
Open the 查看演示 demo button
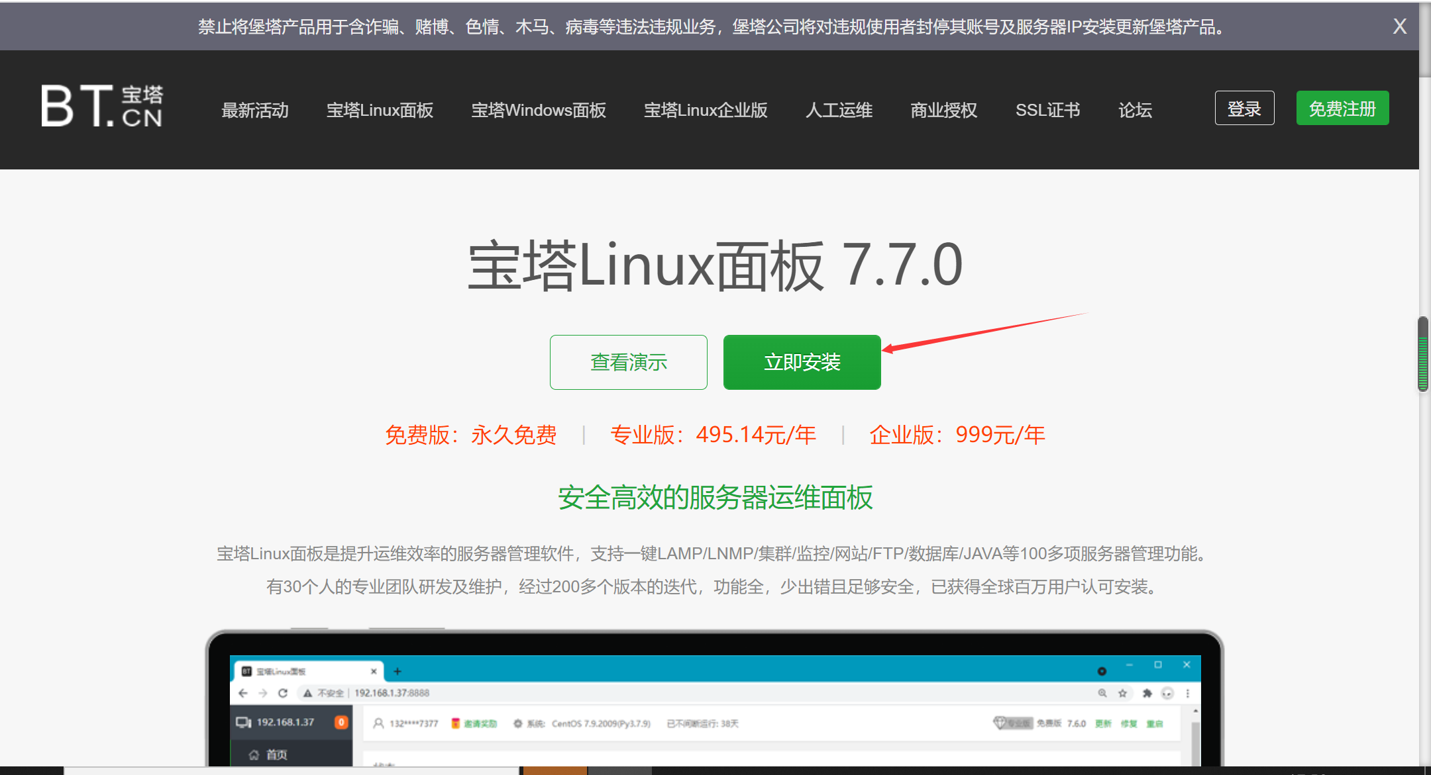tap(628, 362)
